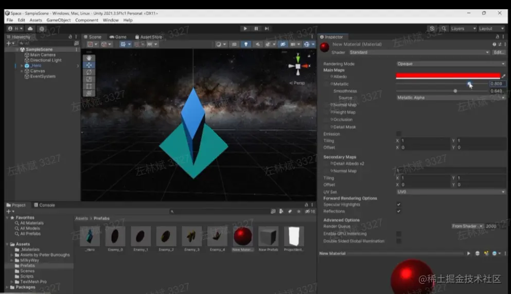Select the Scale tool in Scene view

(x=89, y=79)
